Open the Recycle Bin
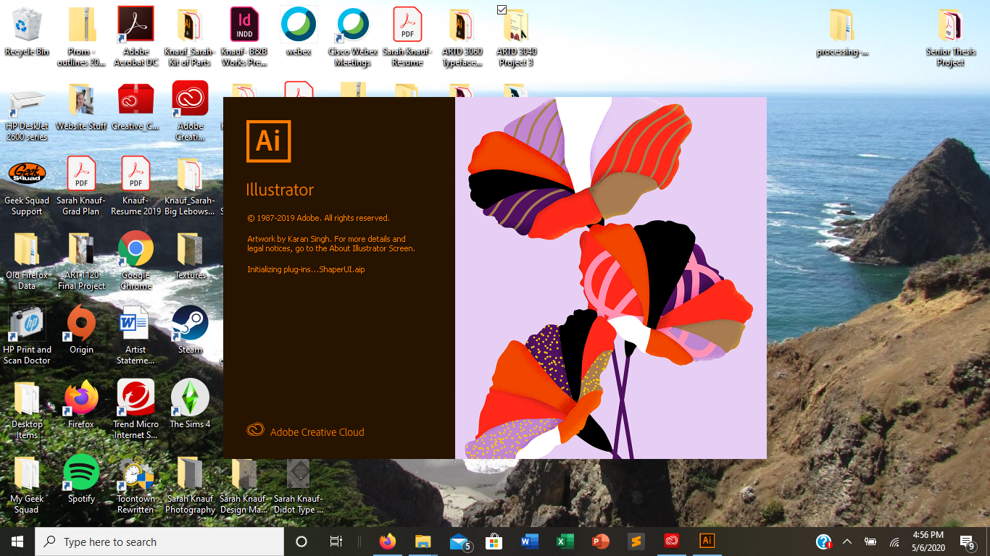Viewport: 990px width, 556px height. point(27,29)
